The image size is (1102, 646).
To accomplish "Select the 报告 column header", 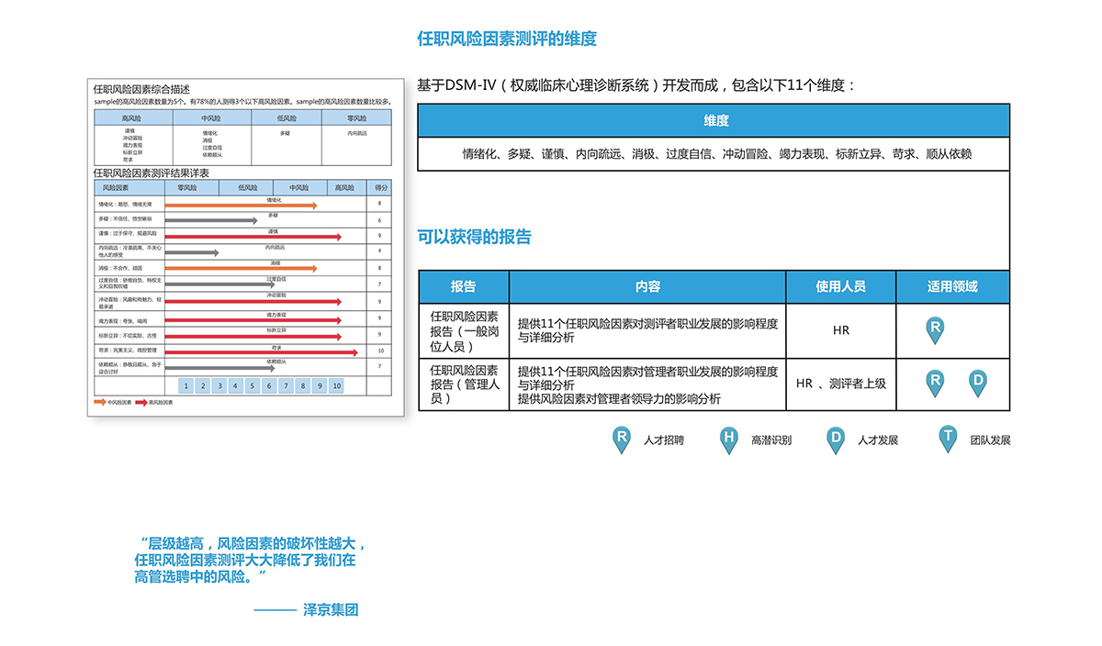I will tap(464, 287).
